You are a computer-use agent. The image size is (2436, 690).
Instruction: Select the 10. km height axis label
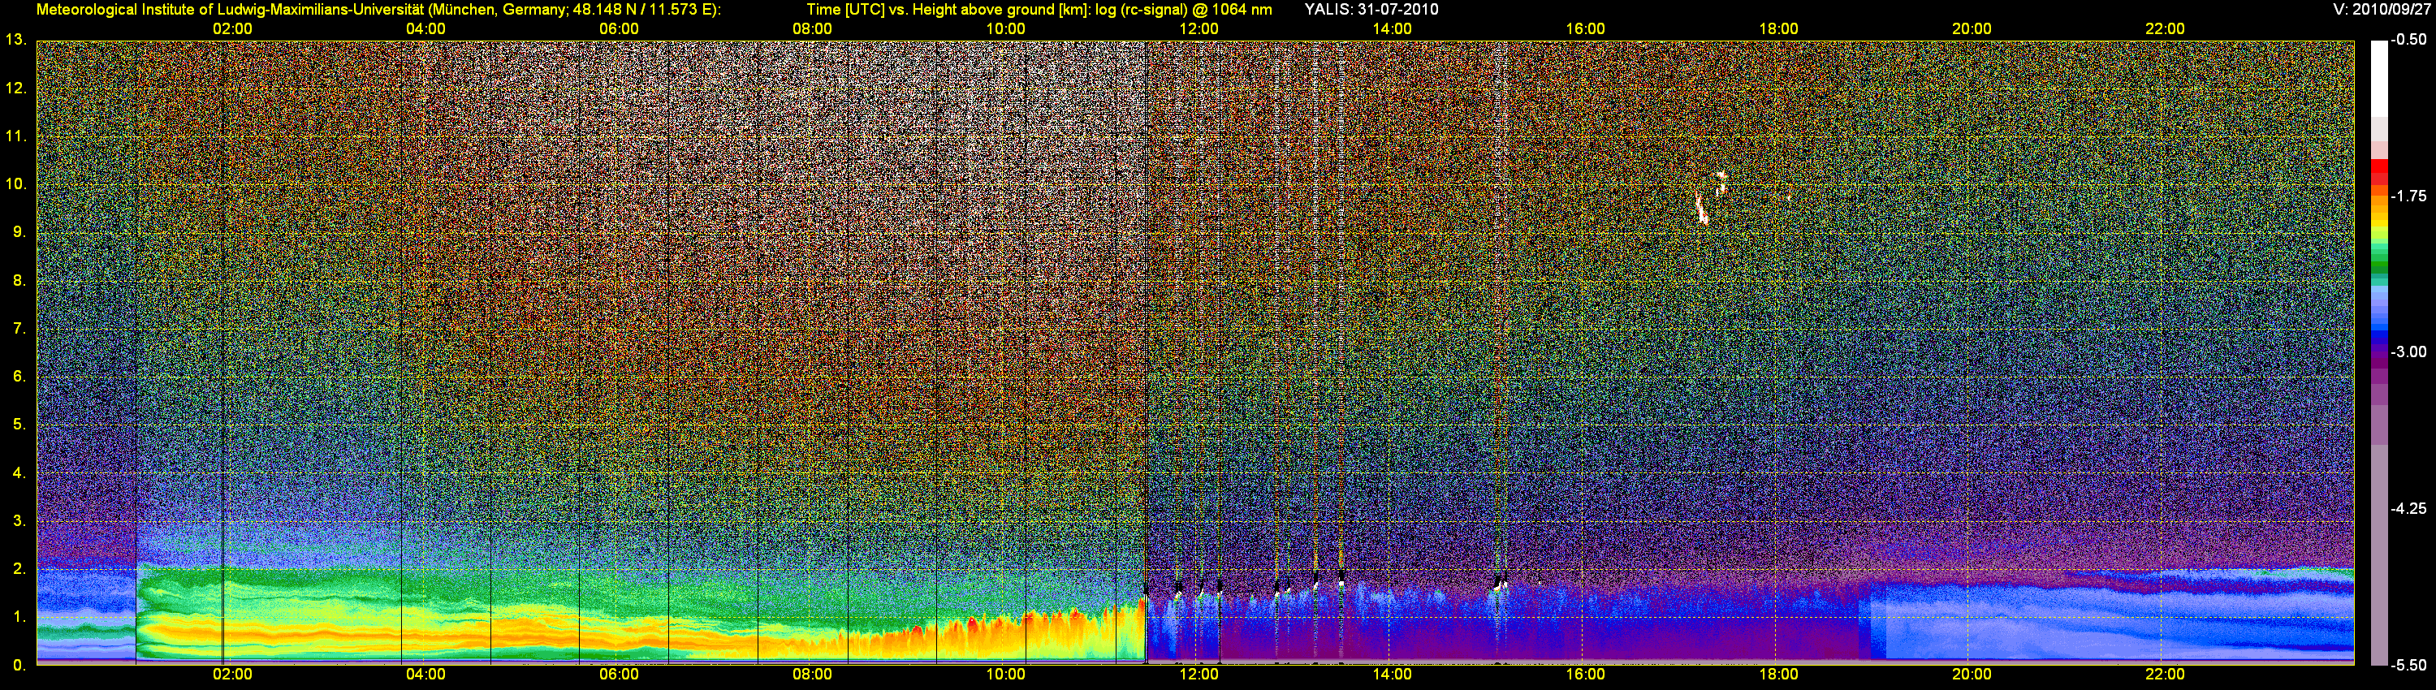click(15, 183)
